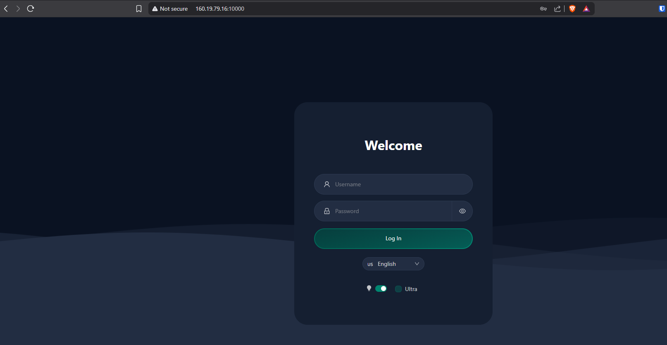Go back using the browser back arrow
The image size is (667, 345).
pos(6,9)
